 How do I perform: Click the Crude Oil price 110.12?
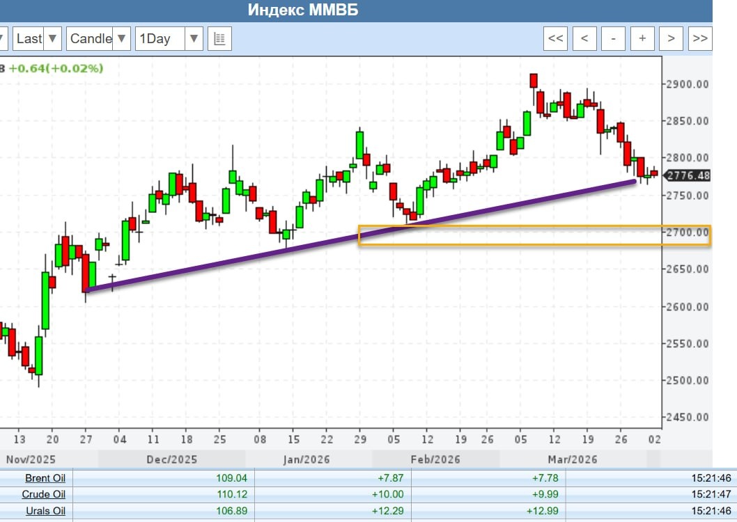pyautogui.click(x=231, y=494)
